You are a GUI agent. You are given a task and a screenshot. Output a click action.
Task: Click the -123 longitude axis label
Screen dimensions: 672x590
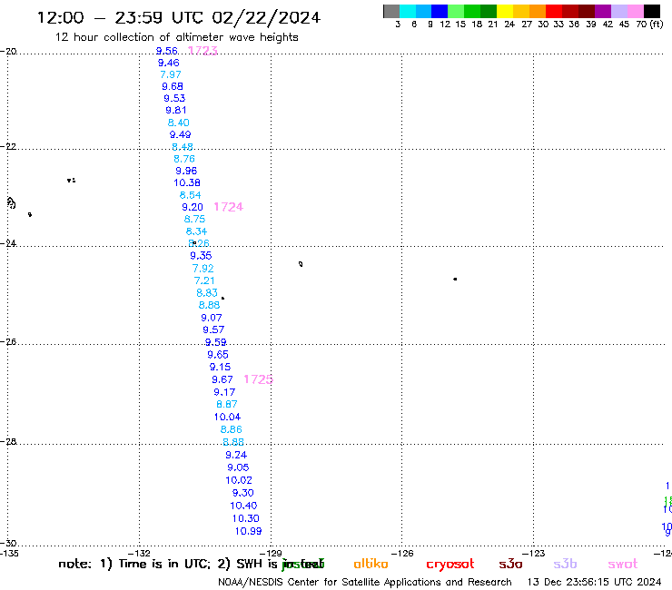(534, 553)
